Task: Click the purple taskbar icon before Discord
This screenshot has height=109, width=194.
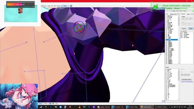Action: click(94, 107)
